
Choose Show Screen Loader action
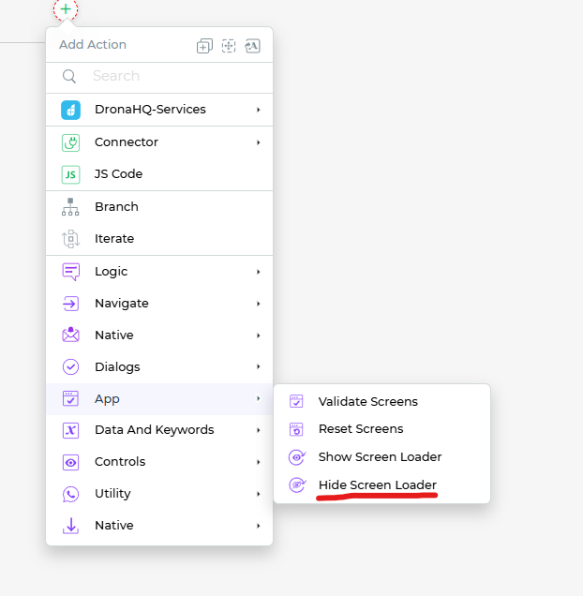[x=381, y=457]
